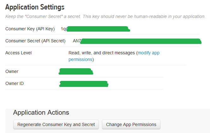The height and width of the screenshot is (133, 210).
Task: Click the Application Settings heading
Action: coord(35,7)
